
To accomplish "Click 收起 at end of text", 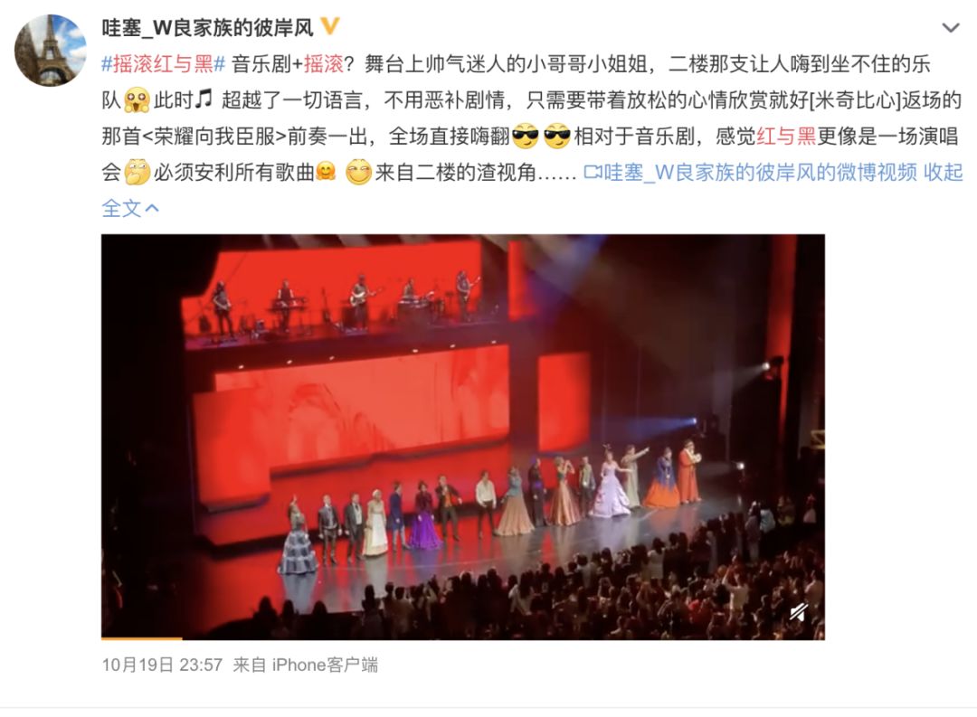I will pyautogui.click(x=943, y=173).
